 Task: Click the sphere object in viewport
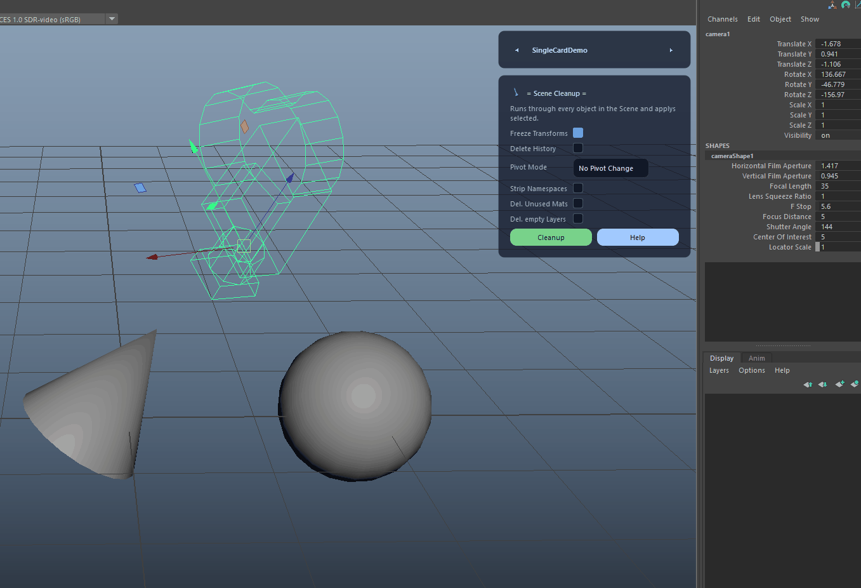[355, 405]
